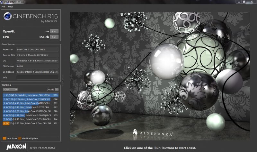Select ranking row 3 Core i7-4770K
Viewport: 257px width, 152px height.
(31, 103)
